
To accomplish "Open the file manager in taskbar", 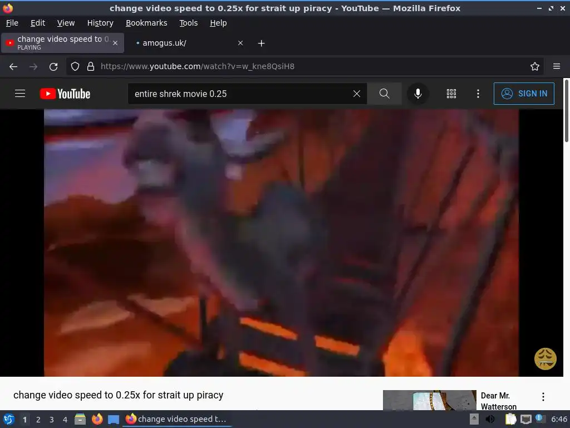I will tap(80, 419).
